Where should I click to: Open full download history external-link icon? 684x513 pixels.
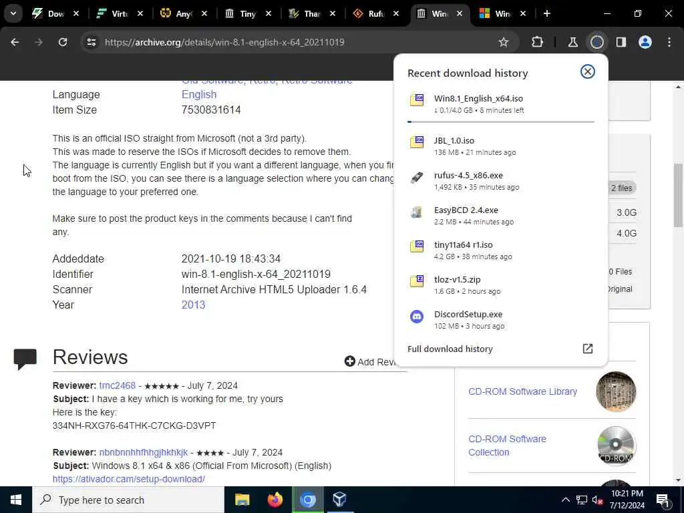pos(588,349)
